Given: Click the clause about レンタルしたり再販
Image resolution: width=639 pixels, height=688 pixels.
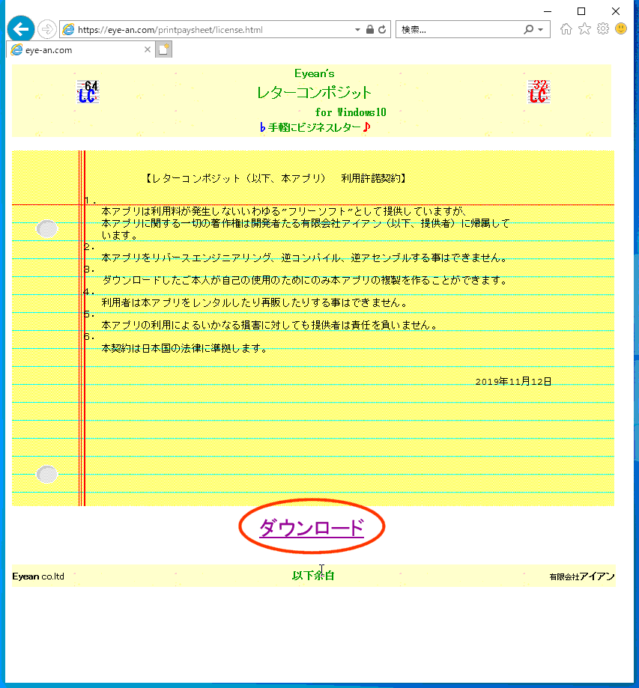Looking at the screenshot, I should 255,302.
